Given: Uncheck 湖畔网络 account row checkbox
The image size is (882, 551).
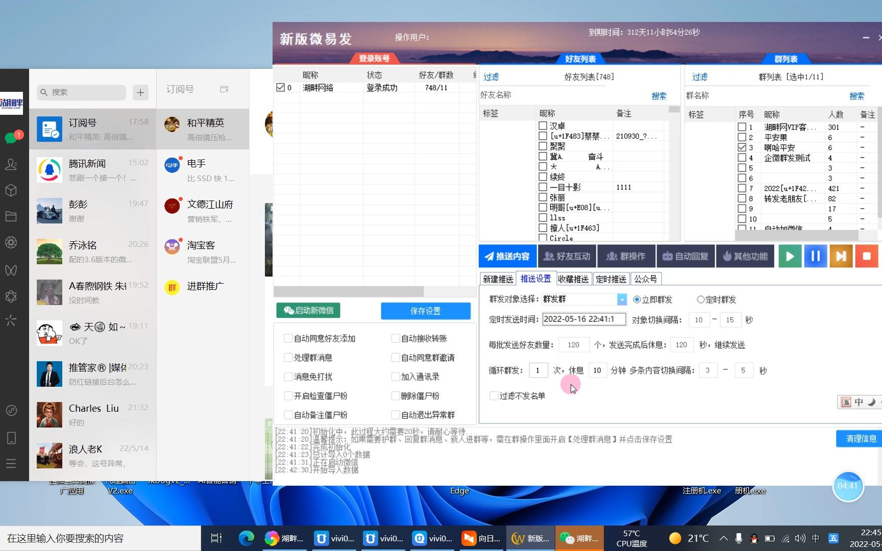Looking at the screenshot, I should [280, 87].
